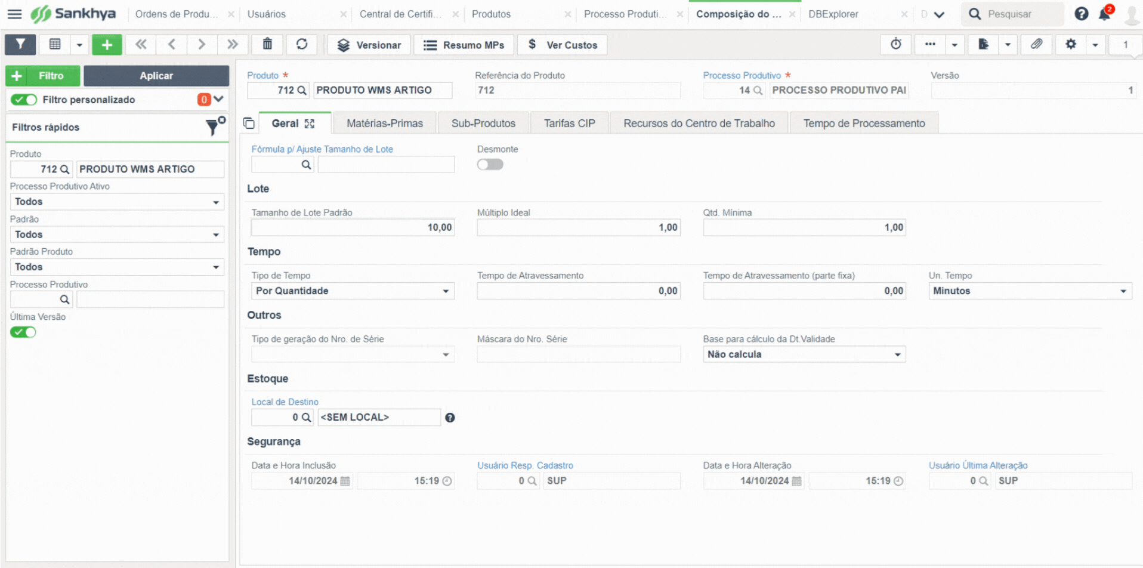Search product with header Produto magnifier
The image size is (1143, 568).
pyautogui.click(x=302, y=90)
